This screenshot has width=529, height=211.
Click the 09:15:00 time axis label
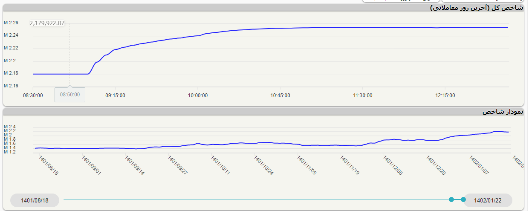click(x=115, y=95)
